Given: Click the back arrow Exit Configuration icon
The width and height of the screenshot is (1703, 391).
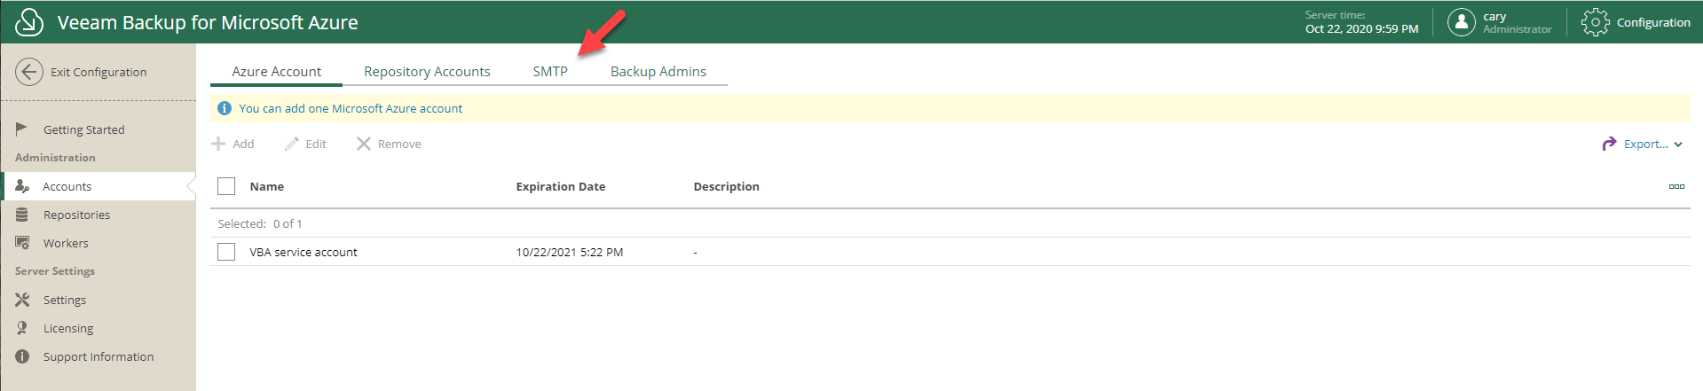Looking at the screenshot, I should (x=29, y=72).
